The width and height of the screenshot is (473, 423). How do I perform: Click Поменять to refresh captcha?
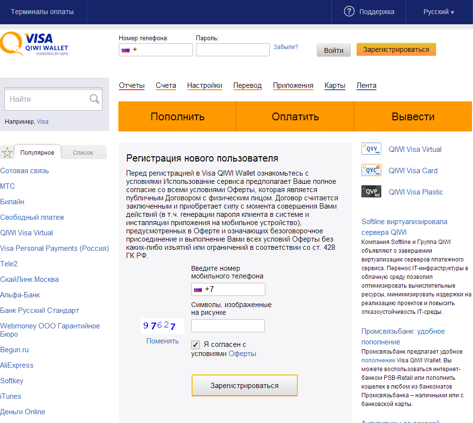tap(163, 341)
